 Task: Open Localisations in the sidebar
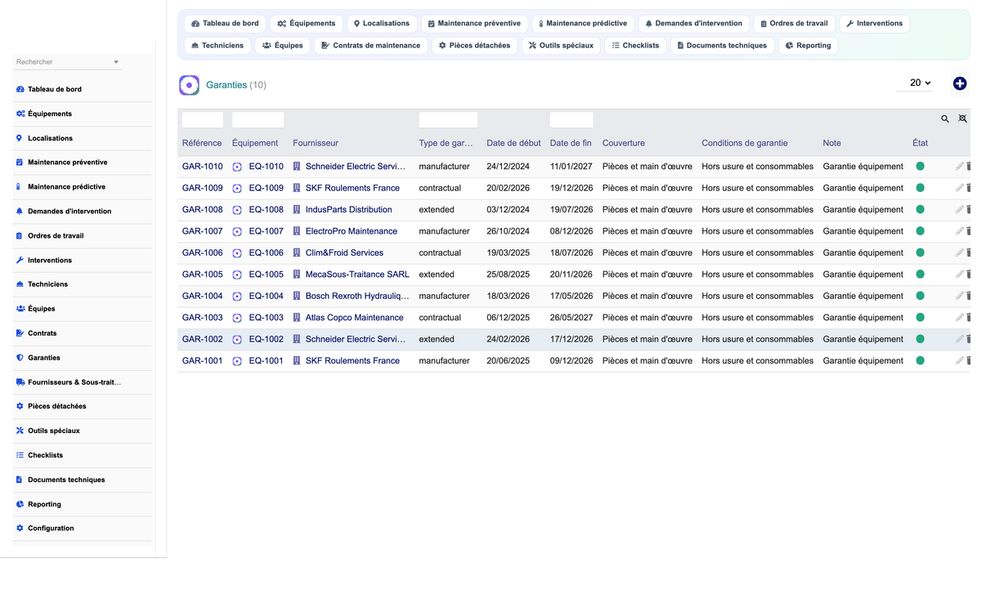tap(50, 138)
